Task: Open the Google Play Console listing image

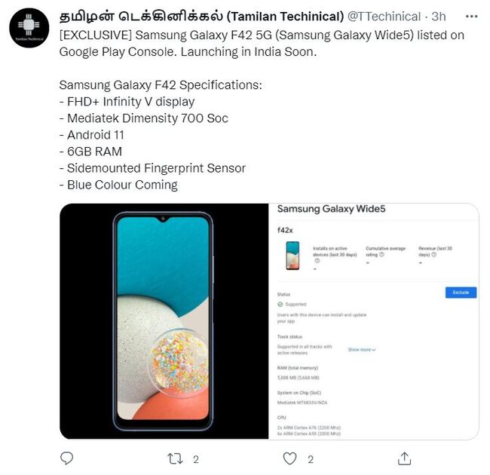Action: click(374, 321)
